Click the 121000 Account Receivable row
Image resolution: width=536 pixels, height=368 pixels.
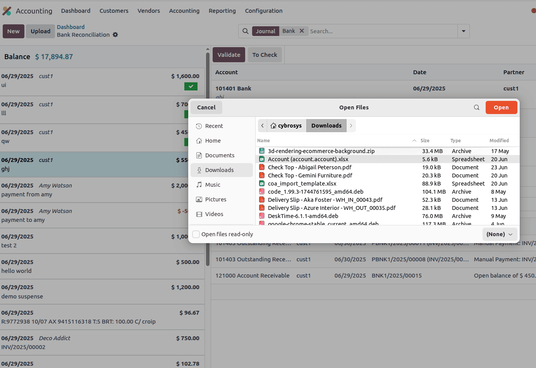click(374, 276)
